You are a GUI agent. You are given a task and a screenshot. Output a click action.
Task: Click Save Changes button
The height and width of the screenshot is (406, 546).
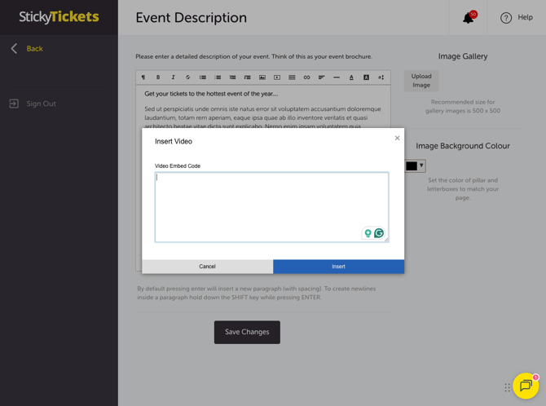pos(247,332)
